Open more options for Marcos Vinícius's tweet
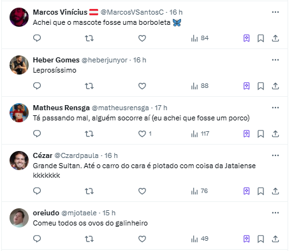Image resolution: width=292 pixels, height=251 pixels. pyautogui.click(x=275, y=12)
